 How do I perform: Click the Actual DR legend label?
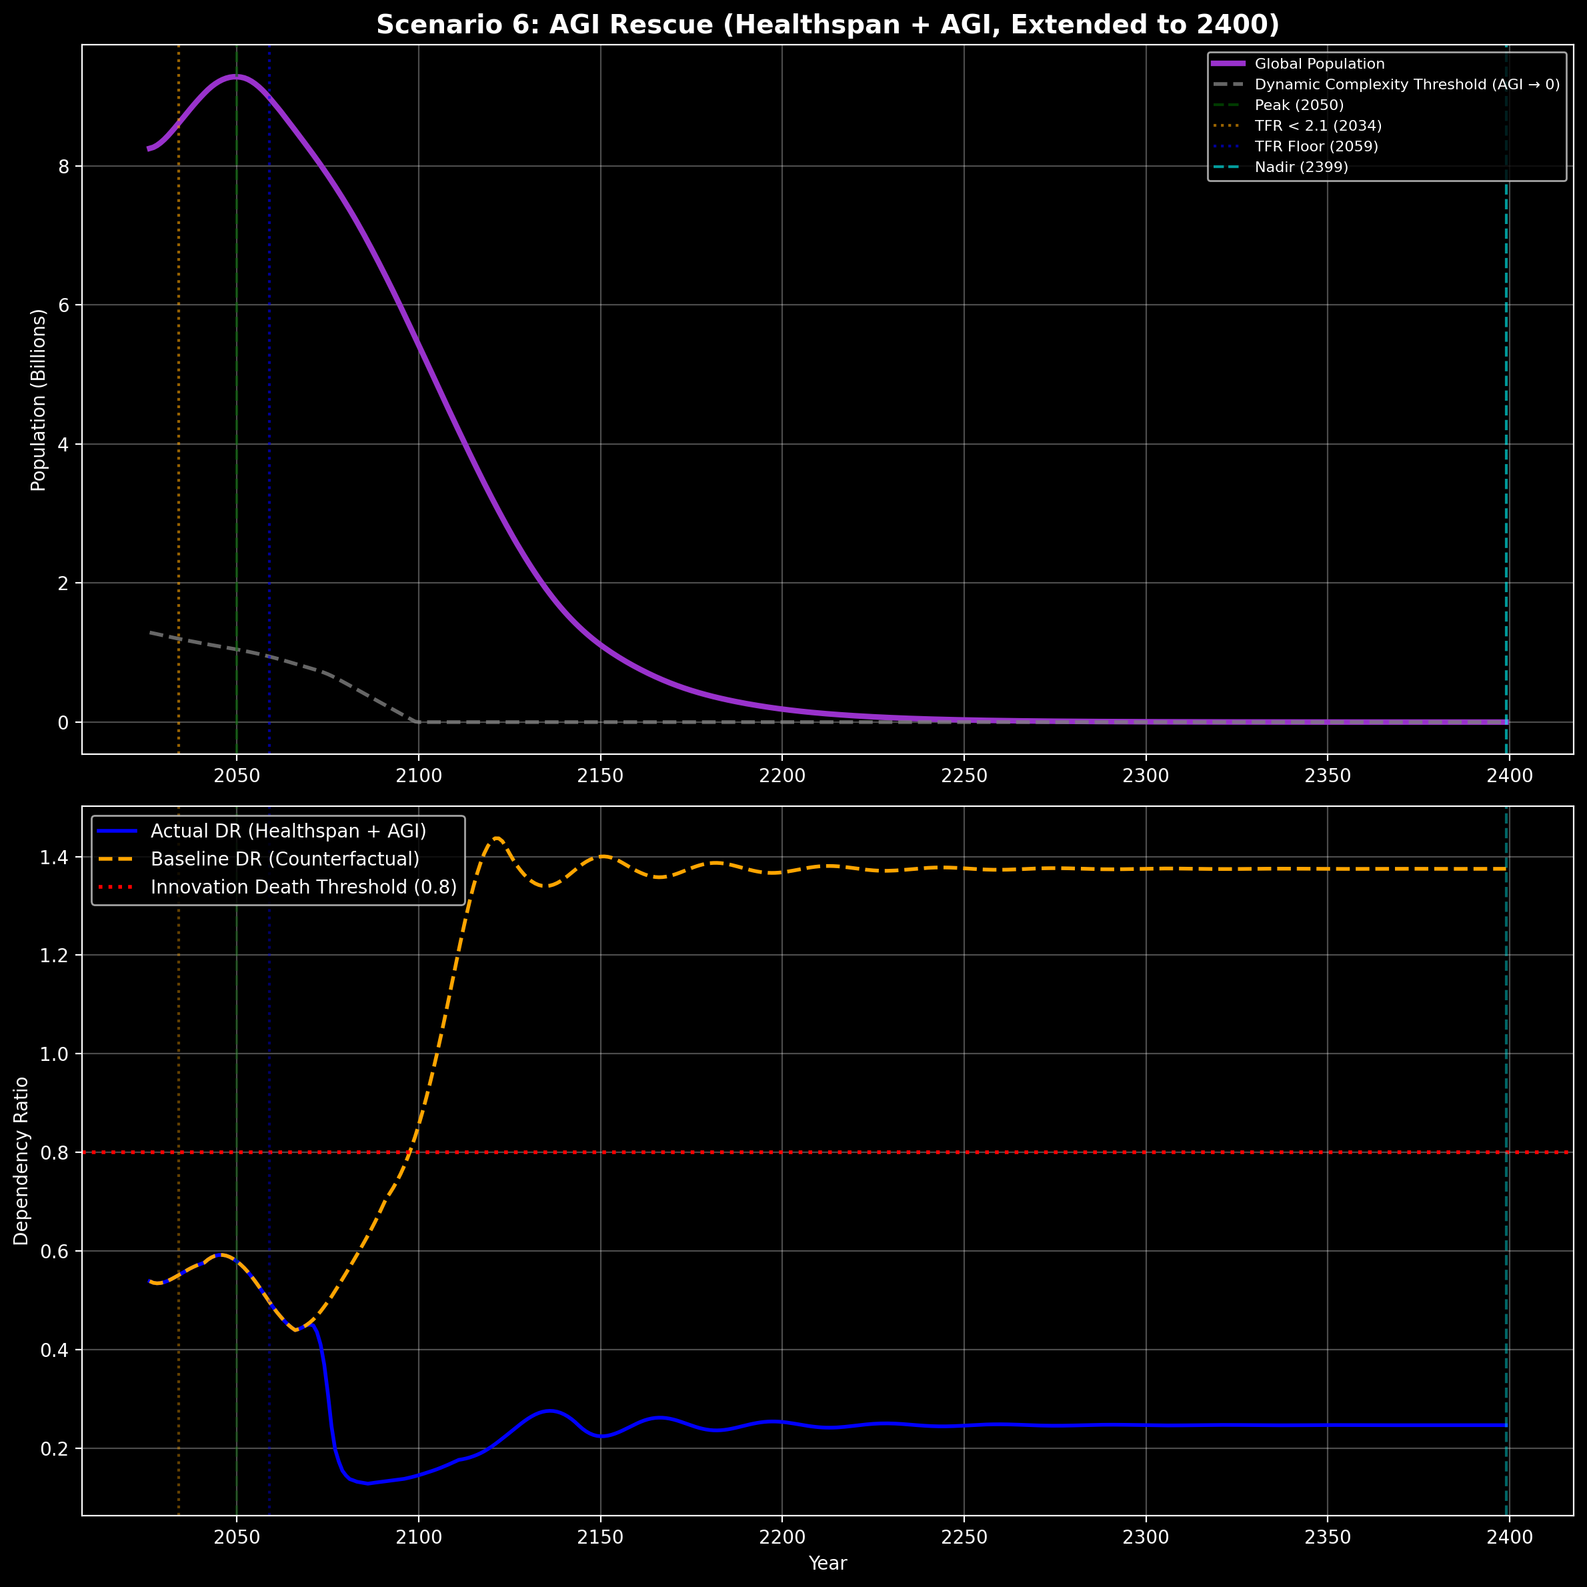point(288,830)
